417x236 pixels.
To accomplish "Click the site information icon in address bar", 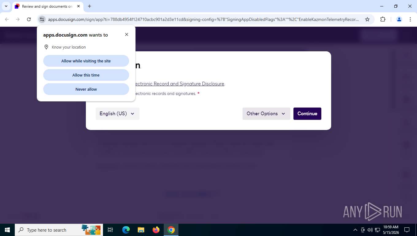I will point(42,19).
